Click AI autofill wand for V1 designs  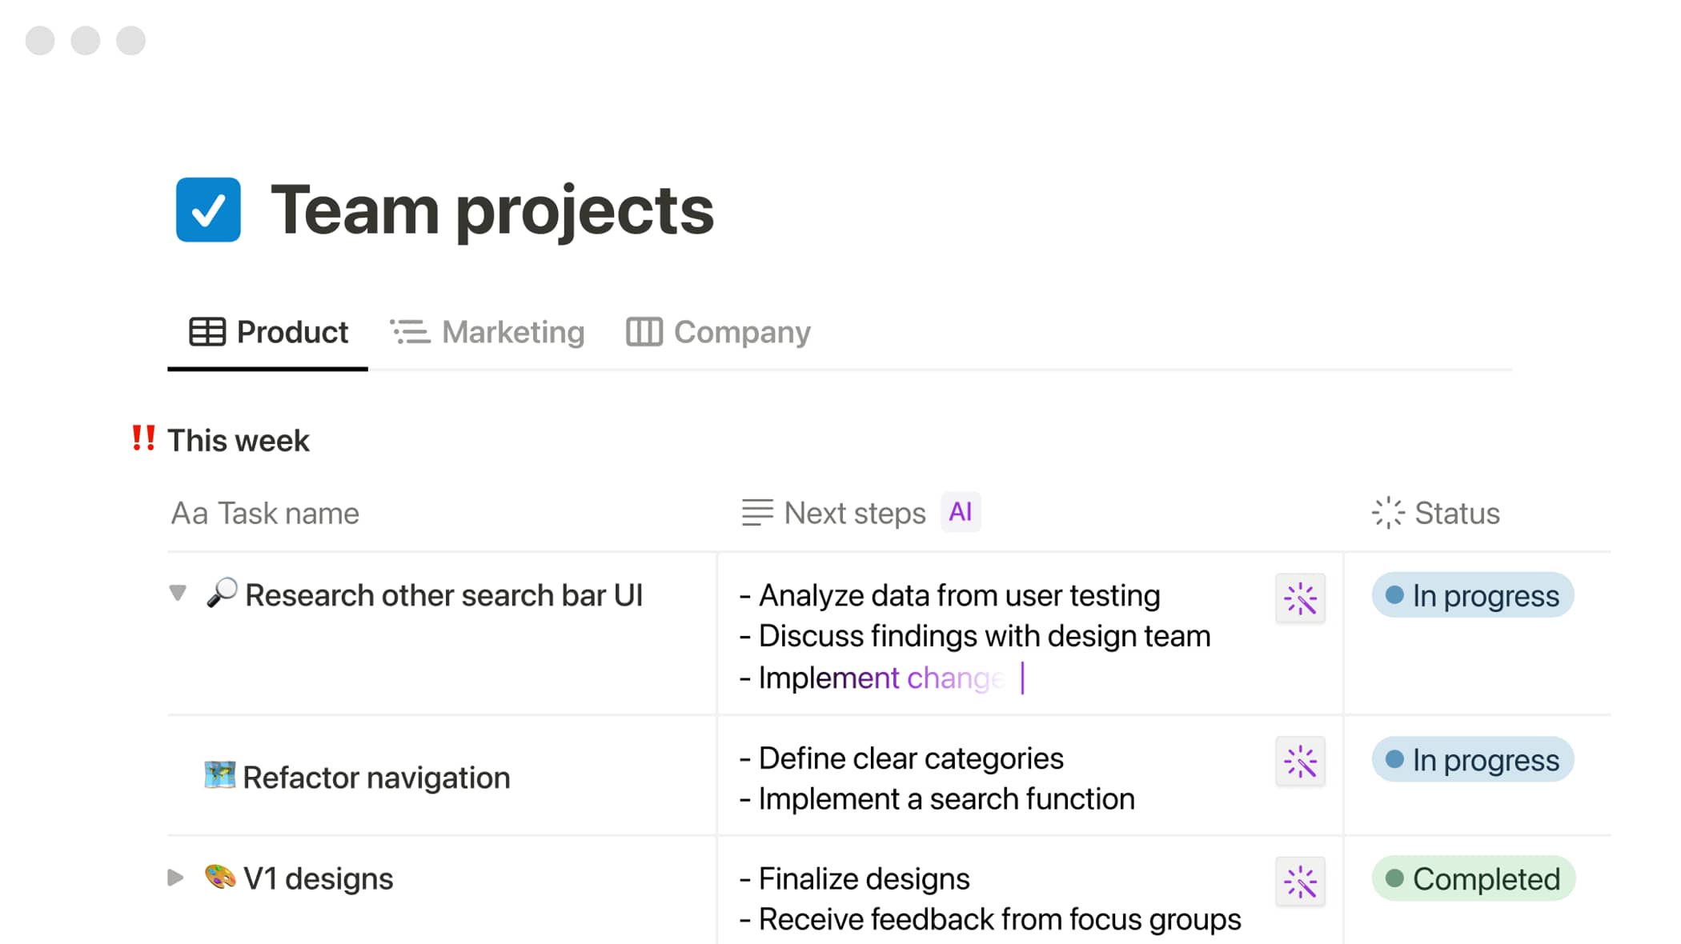(1300, 882)
